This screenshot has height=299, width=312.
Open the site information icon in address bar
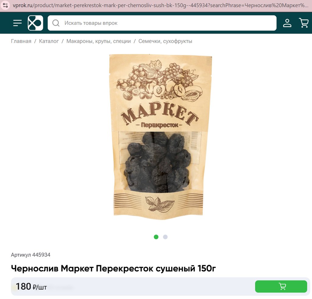point(5,5)
